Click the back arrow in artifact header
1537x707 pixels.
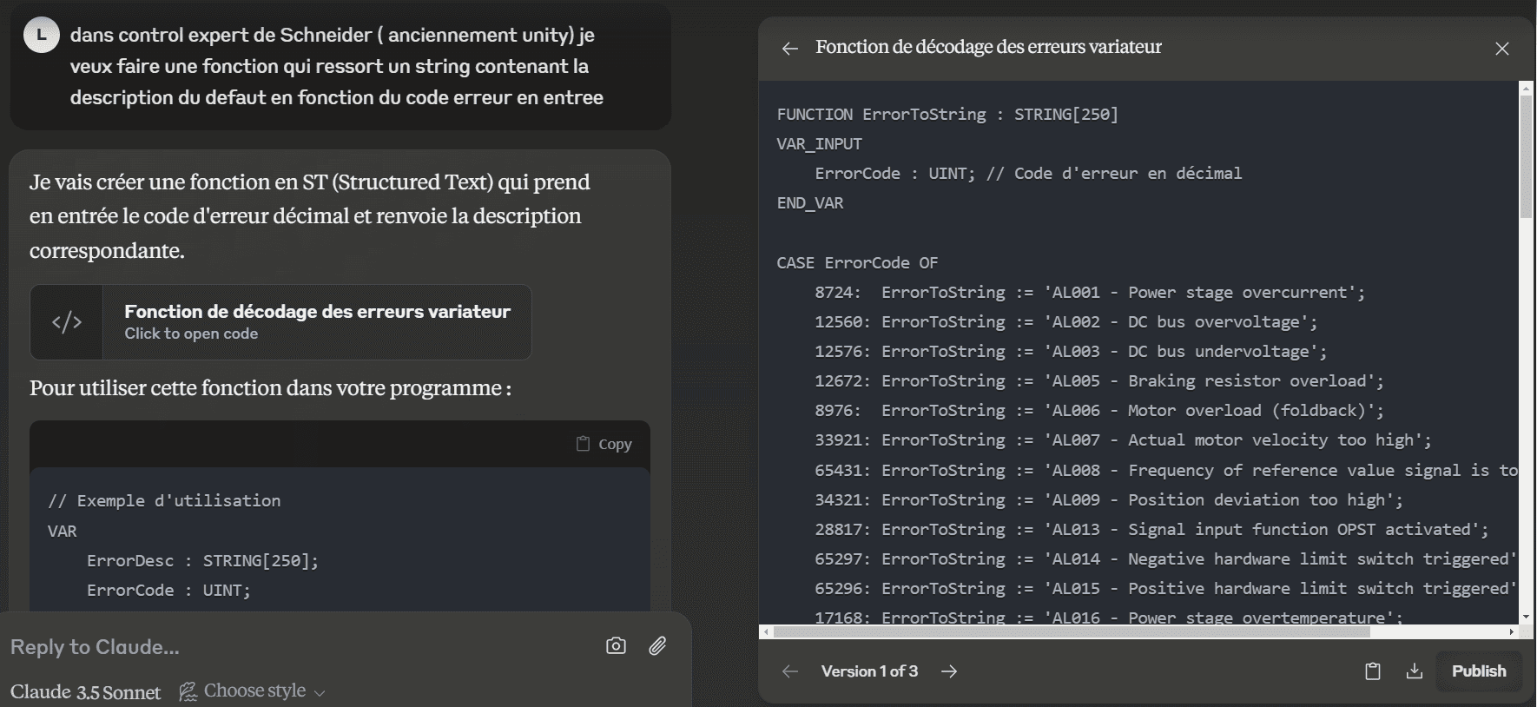[789, 49]
